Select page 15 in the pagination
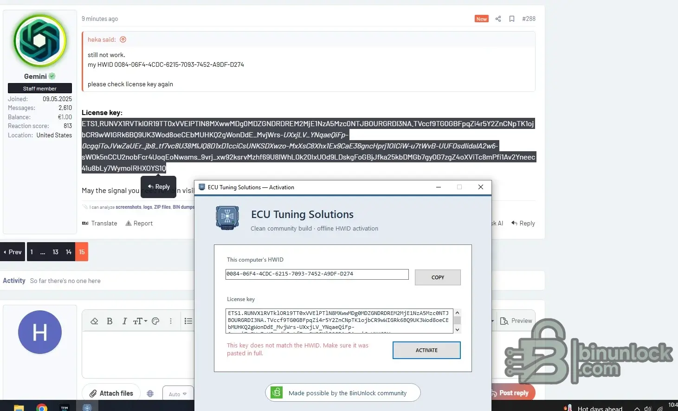This screenshot has width=678, height=411. click(x=82, y=252)
